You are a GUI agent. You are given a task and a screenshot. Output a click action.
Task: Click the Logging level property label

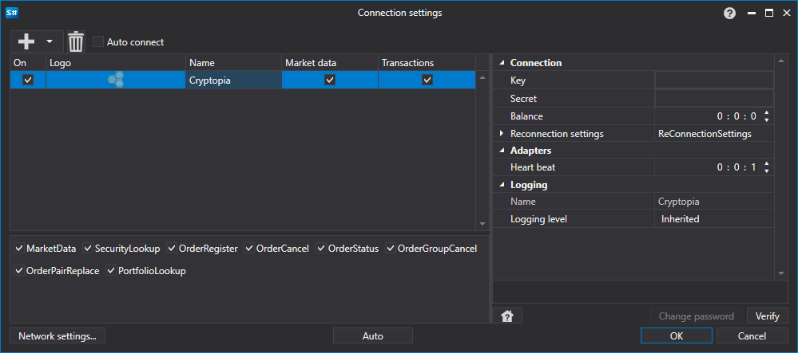538,219
